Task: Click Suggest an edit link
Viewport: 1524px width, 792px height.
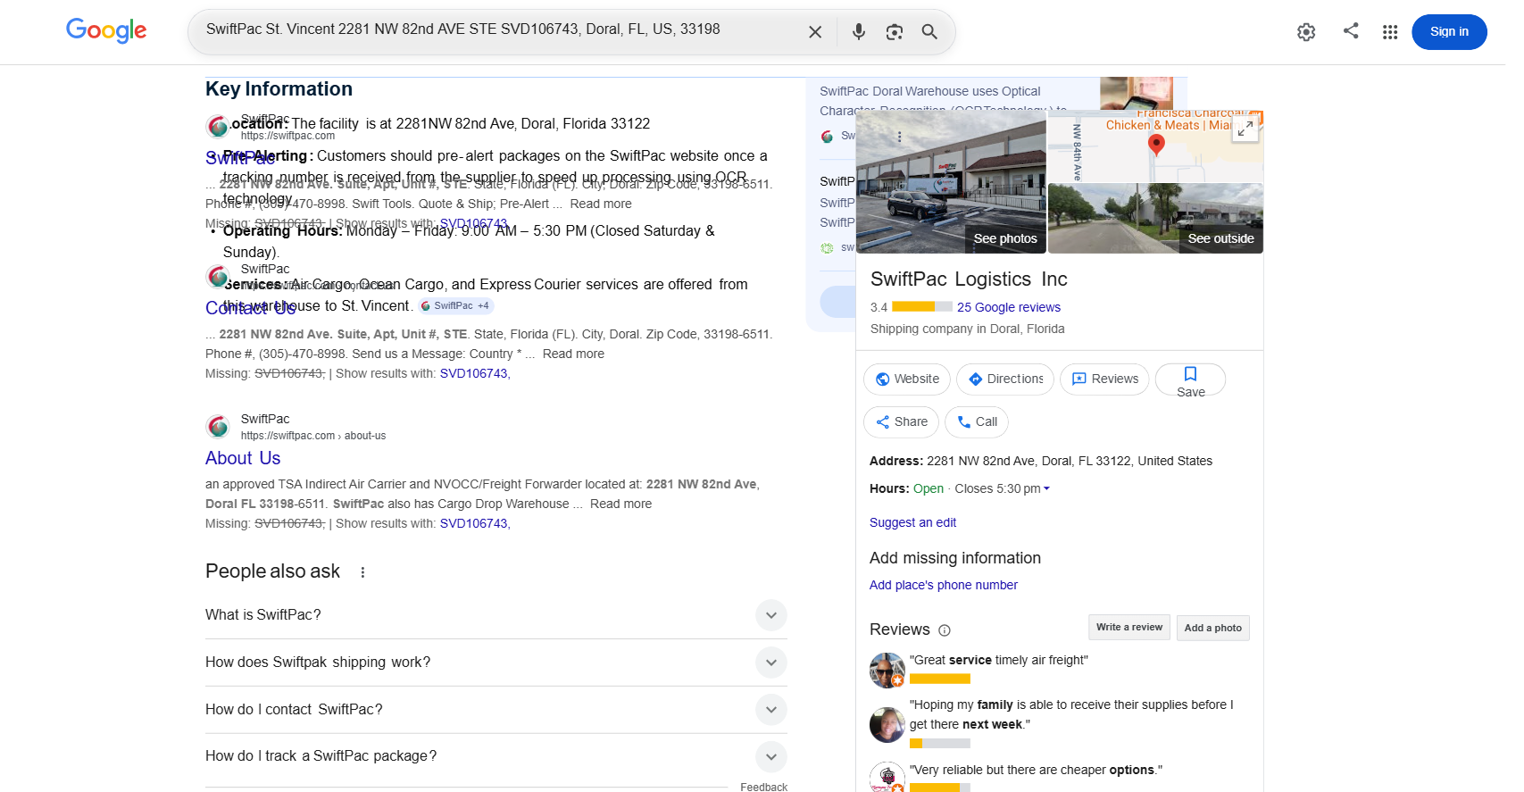Action: (x=912, y=522)
